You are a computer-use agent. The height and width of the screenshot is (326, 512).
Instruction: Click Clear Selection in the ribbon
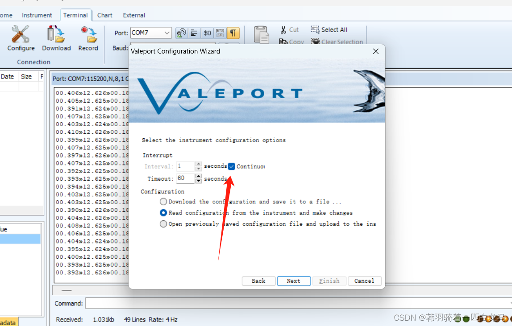pyautogui.click(x=337, y=41)
